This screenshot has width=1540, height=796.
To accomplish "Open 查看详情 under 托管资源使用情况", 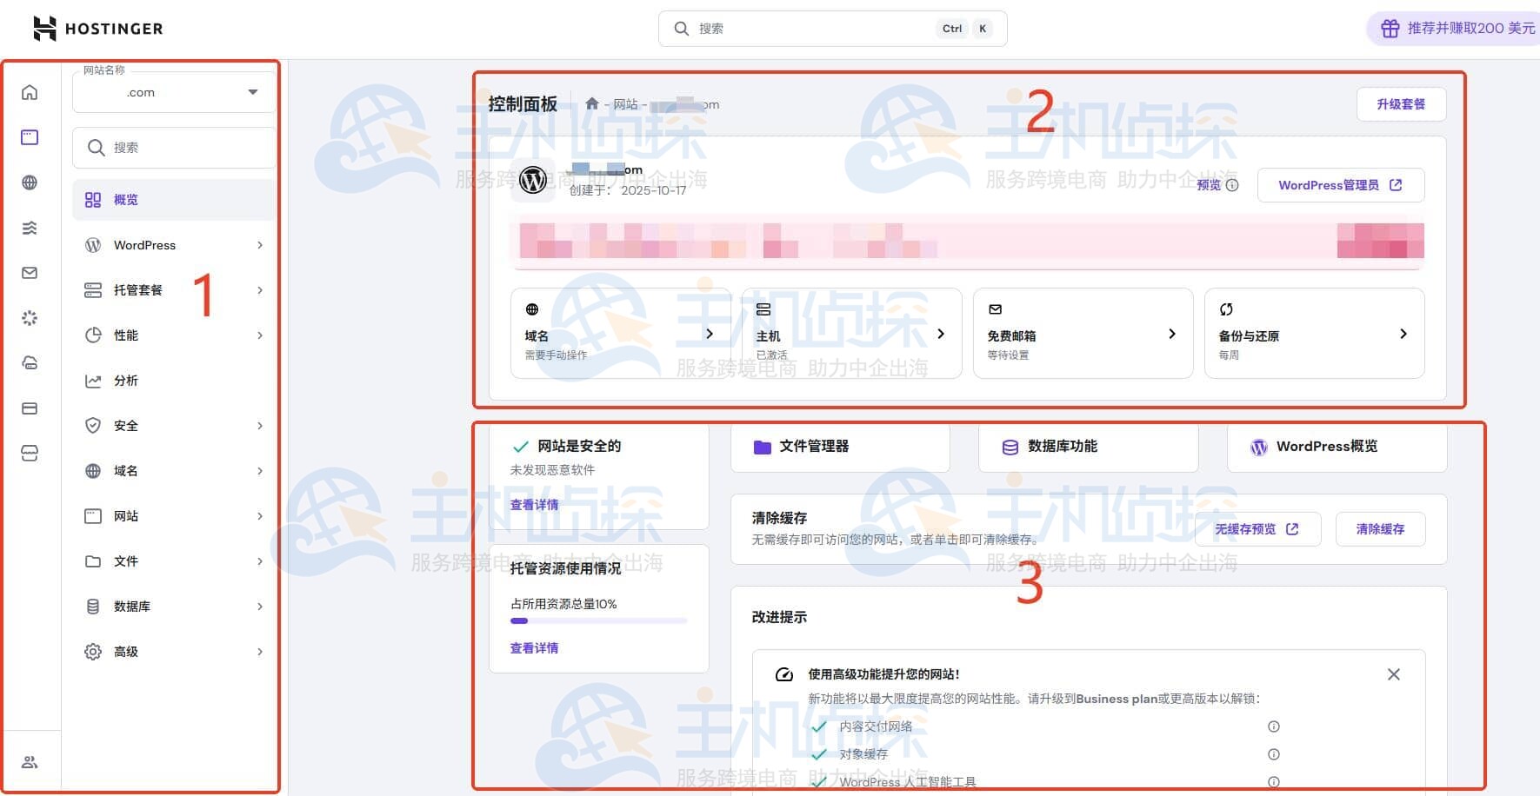I will coord(534,648).
